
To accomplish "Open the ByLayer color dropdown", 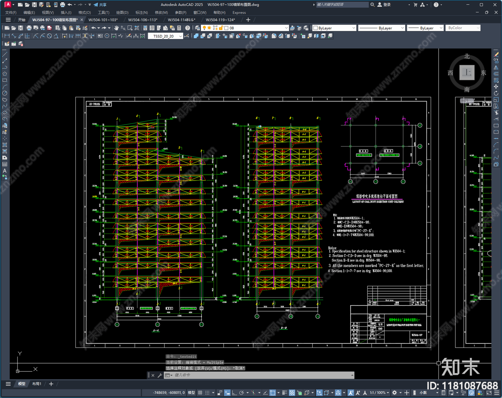I will [x=354, y=28].
